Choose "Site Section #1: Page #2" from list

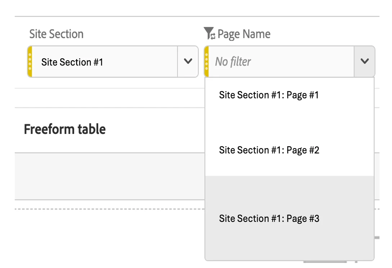coord(269,150)
